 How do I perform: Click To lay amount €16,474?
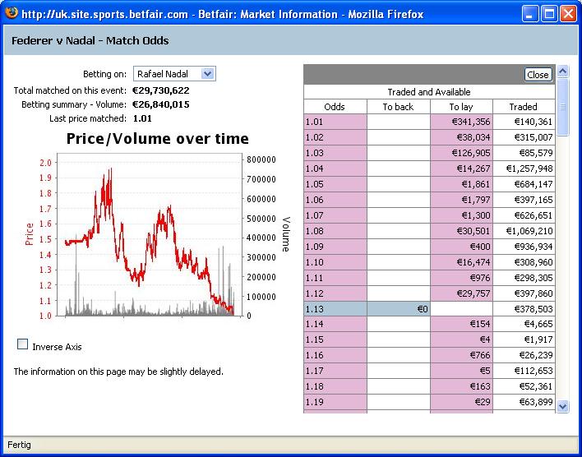tap(461, 262)
